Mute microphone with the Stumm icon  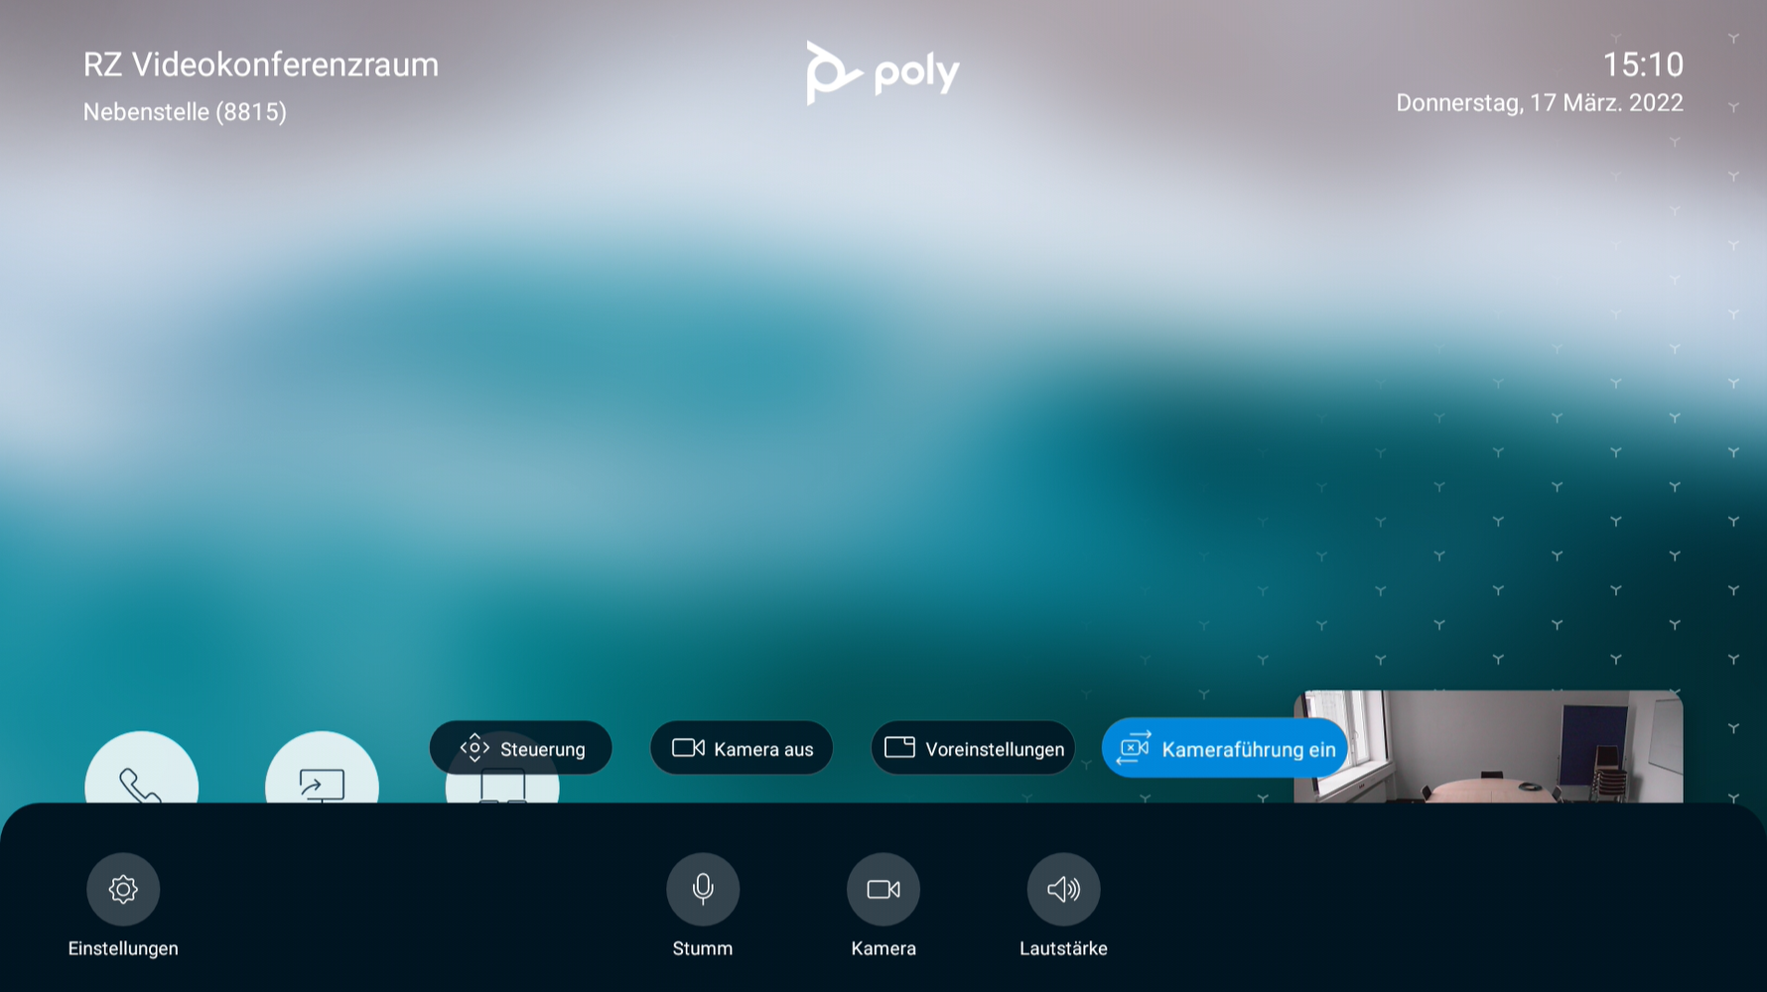pos(703,889)
